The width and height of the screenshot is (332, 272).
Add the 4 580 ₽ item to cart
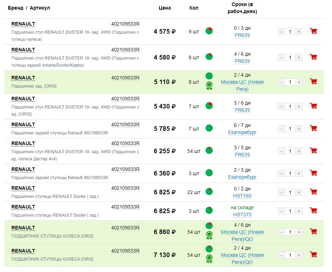coord(314,57)
